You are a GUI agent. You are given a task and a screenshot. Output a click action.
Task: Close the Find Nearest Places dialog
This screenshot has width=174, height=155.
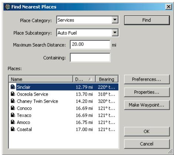pos(168,7)
